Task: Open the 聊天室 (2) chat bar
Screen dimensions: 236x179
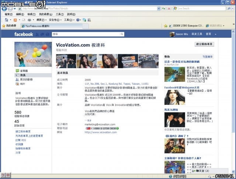Action: tap(209, 171)
